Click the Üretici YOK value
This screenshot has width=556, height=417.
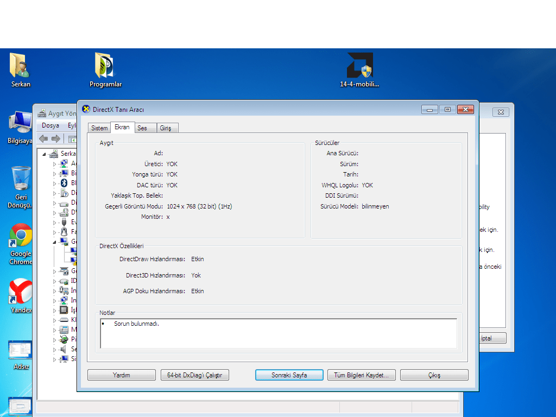click(x=172, y=164)
